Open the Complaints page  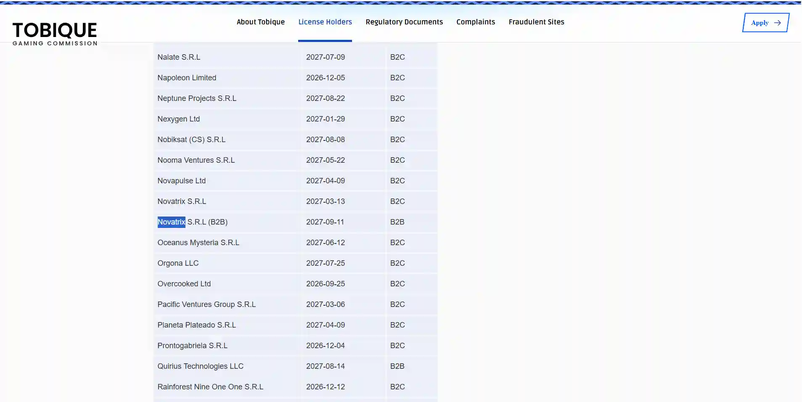click(476, 22)
